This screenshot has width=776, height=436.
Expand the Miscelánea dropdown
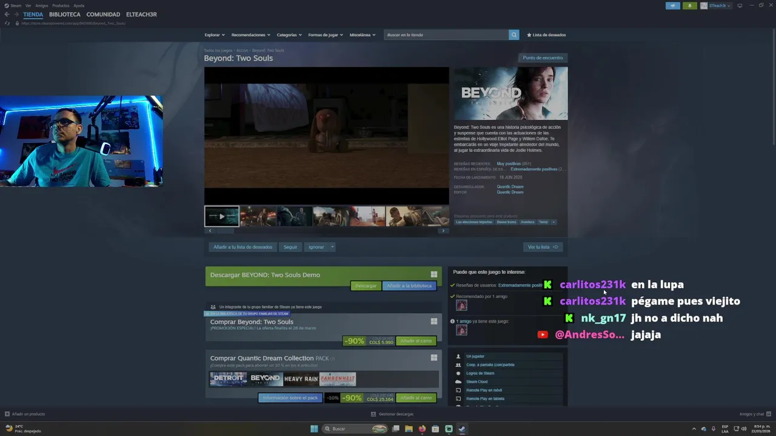(x=363, y=35)
